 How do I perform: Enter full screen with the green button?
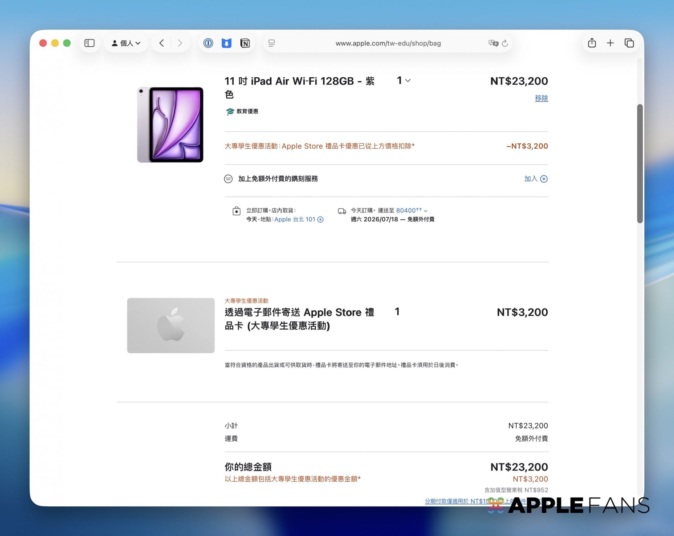(x=67, y=43)
